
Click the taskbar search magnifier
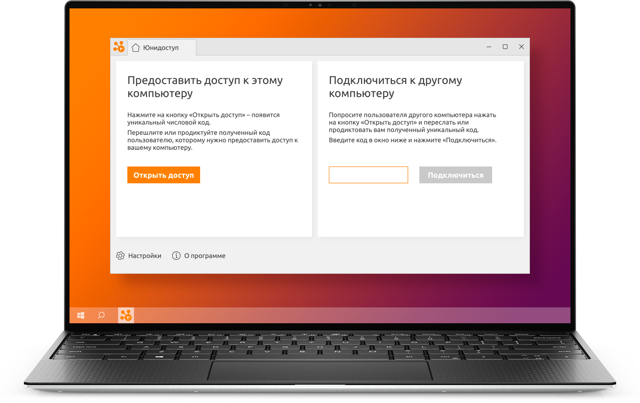click(x=101, y=315)
